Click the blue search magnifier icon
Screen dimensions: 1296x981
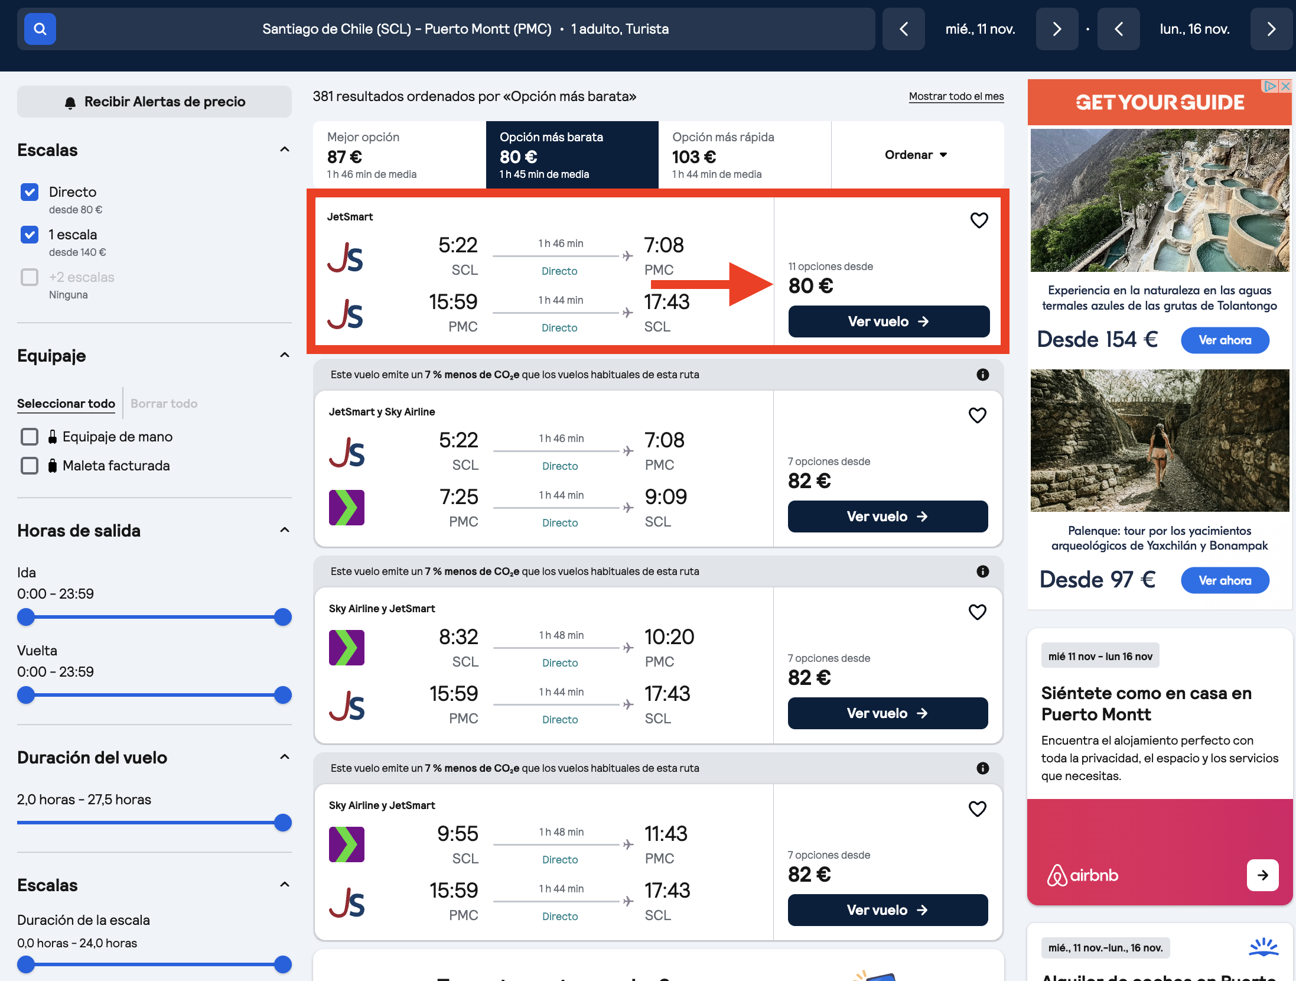click(x=40, y=29)
